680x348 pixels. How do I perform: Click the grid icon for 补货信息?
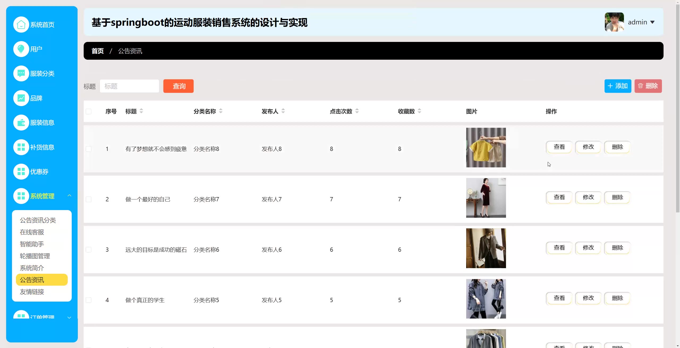coord(21,147)
